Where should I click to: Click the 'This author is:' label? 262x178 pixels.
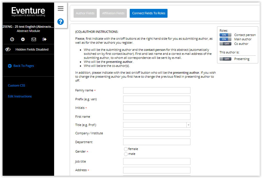[x=229, y=52]
